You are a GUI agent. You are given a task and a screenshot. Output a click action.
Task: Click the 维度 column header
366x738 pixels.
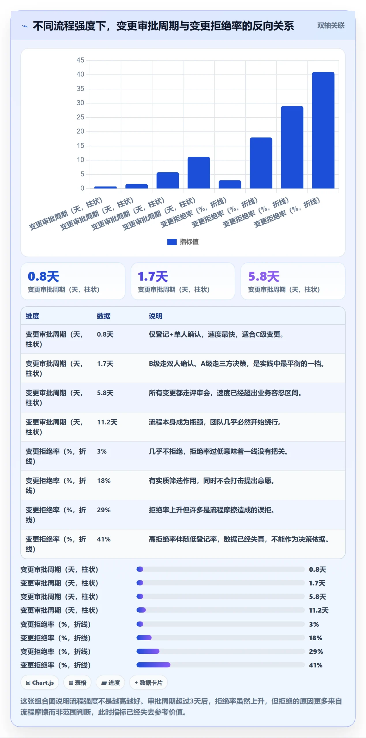[x=32, y=316]
